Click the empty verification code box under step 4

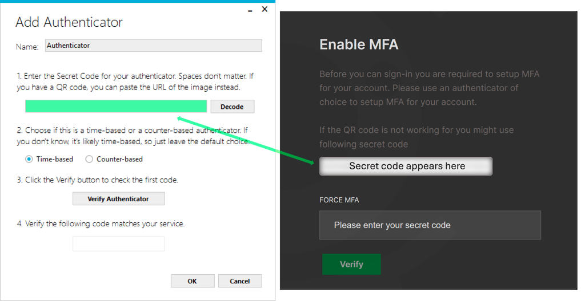pyautogui.click(x=118, y=244)
